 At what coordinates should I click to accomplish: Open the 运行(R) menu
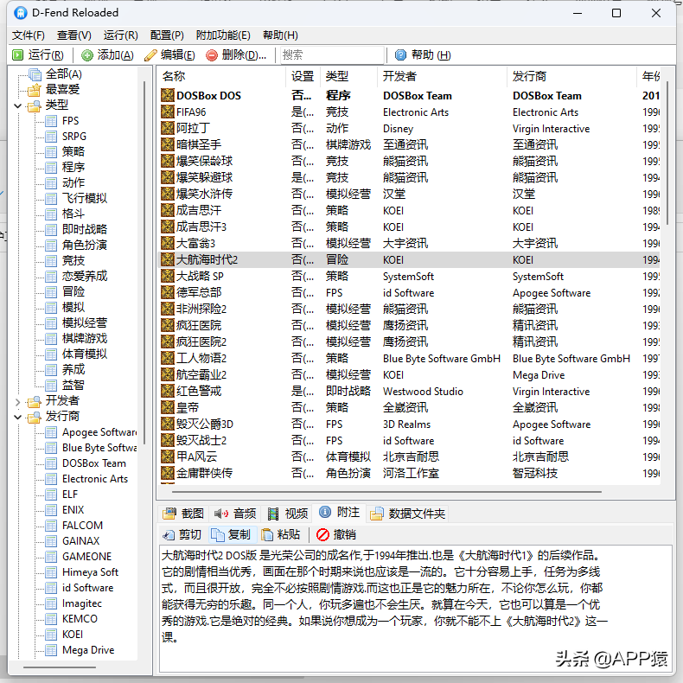pos(121,35)
